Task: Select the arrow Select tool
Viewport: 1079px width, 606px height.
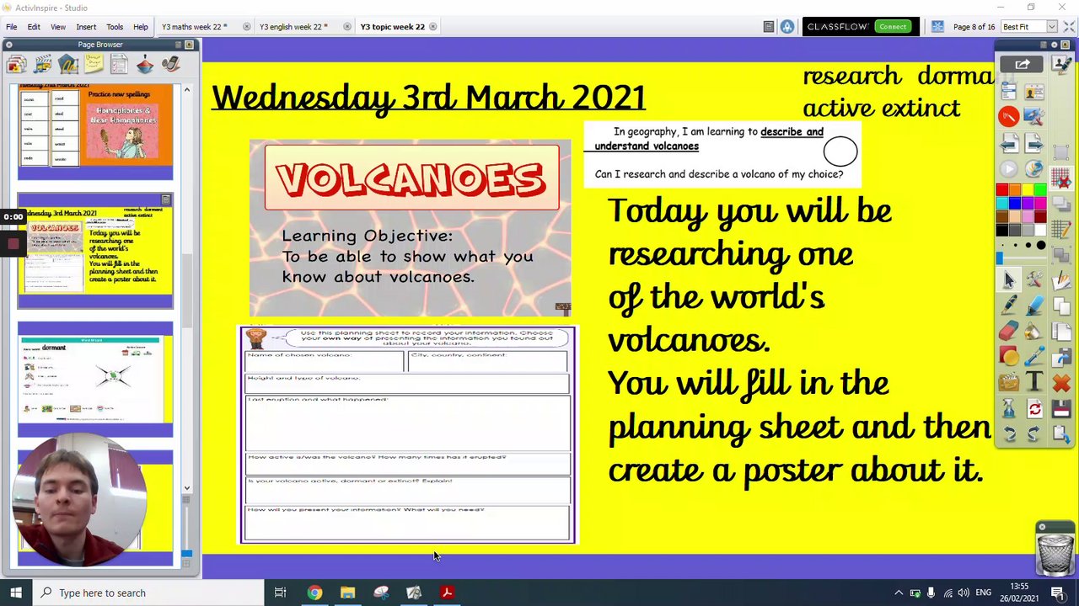Action: pyautogui.click(x=1008, y=279)
